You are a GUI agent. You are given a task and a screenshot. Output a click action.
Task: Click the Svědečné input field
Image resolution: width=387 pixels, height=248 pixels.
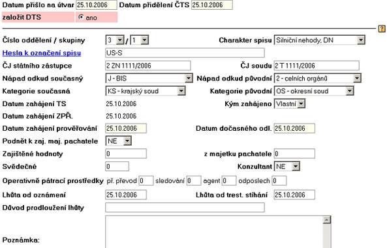pyautogui.click(x=117, y=167)
